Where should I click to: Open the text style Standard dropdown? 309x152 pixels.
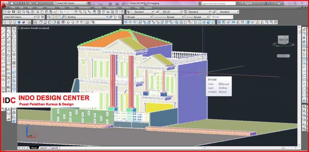point(152,12)
